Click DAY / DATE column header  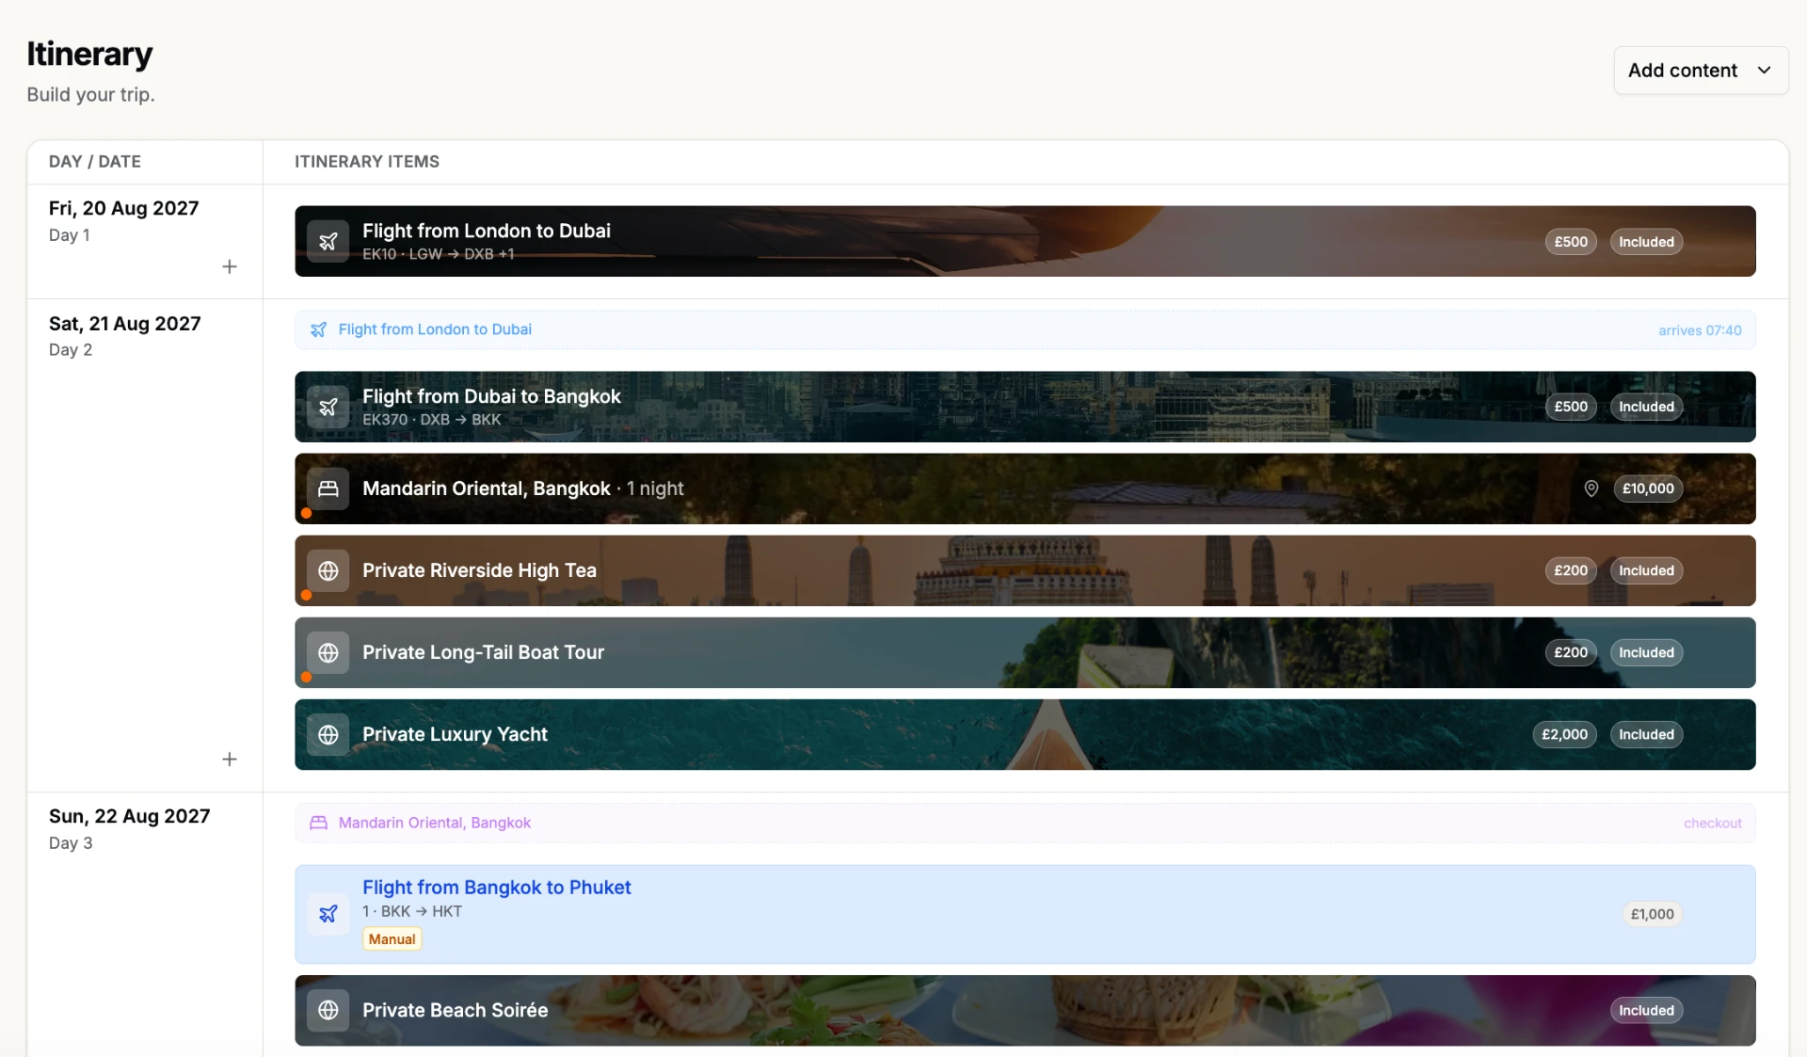pyautogui.click(x=95, y=162)
